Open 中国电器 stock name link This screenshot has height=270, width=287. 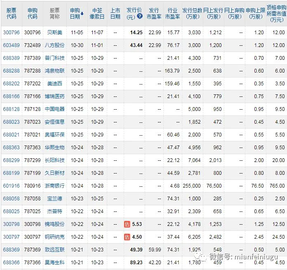(x=54, y=109)
